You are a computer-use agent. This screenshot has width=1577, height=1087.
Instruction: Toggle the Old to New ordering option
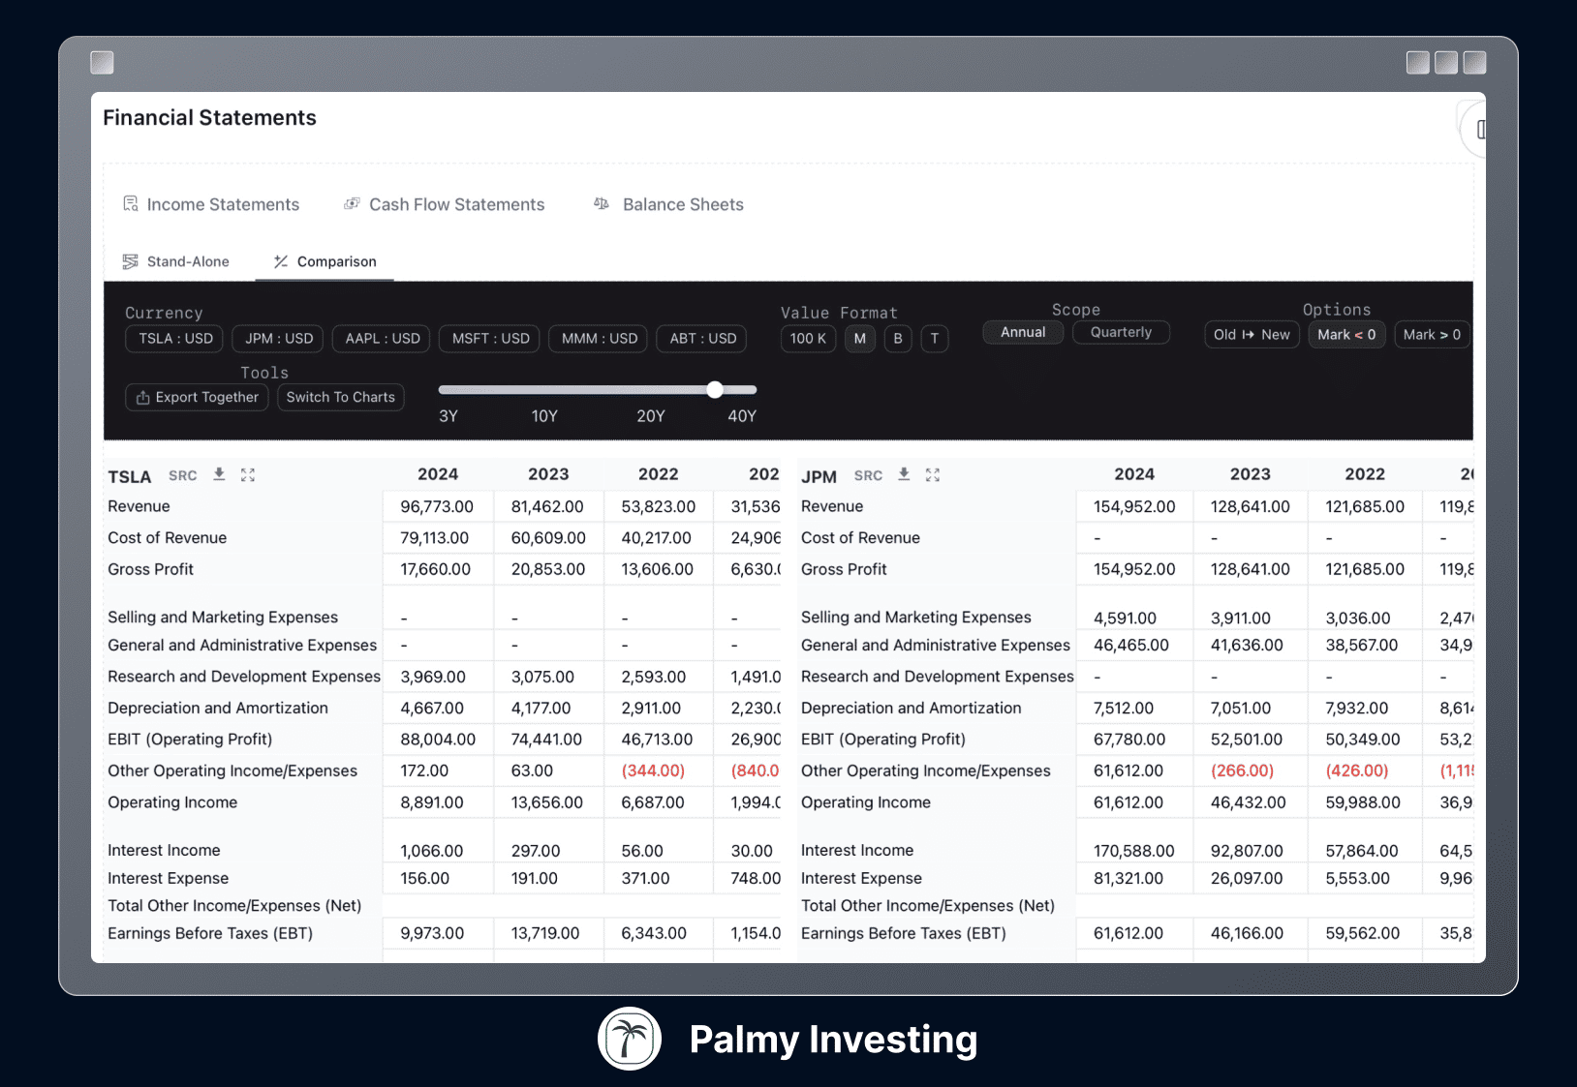1252,335
